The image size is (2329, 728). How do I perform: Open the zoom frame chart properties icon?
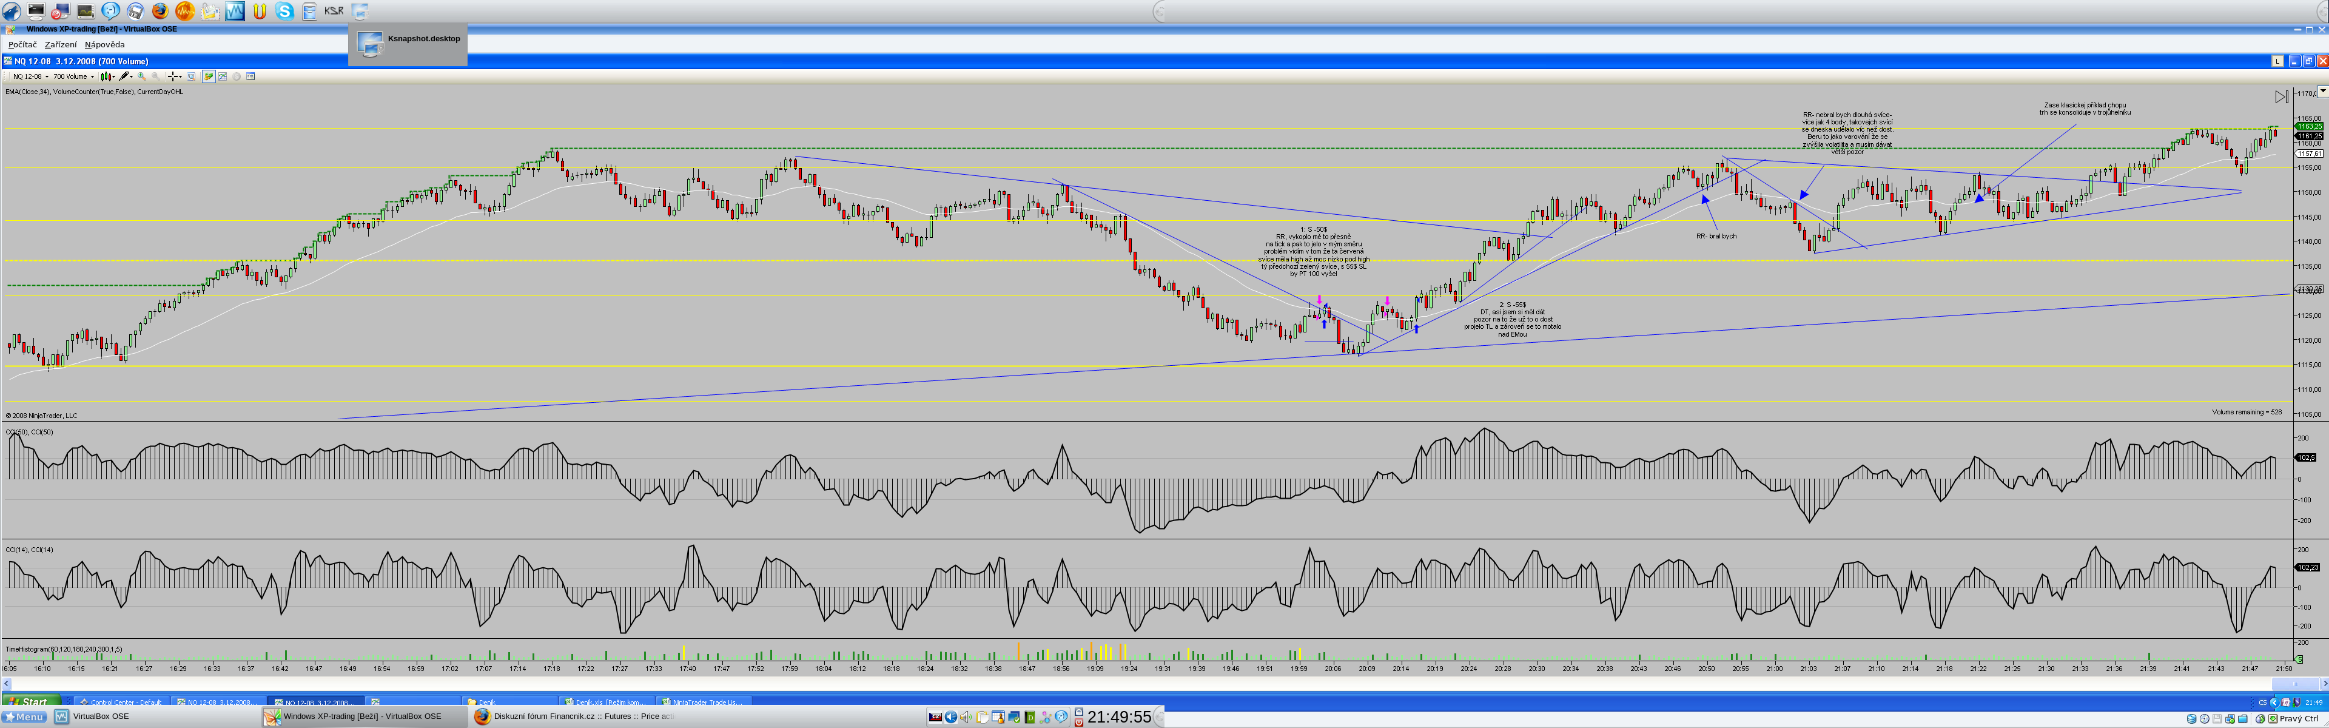[x=191, y=77]
